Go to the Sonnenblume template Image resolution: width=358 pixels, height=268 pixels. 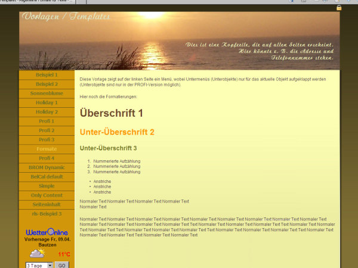[47, 94]
